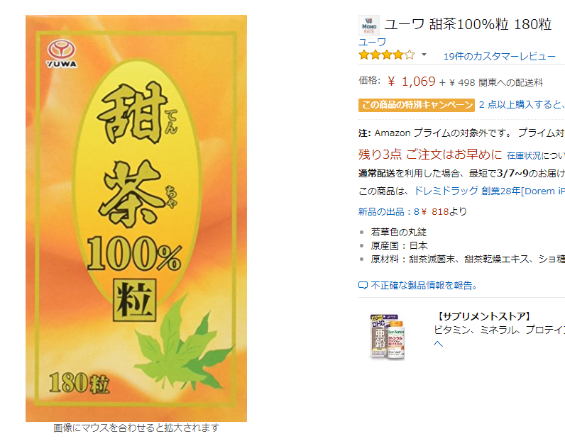Click the main 甜茶 product image
This screenshot has width=565, height=441.
(x=136, y=218)
